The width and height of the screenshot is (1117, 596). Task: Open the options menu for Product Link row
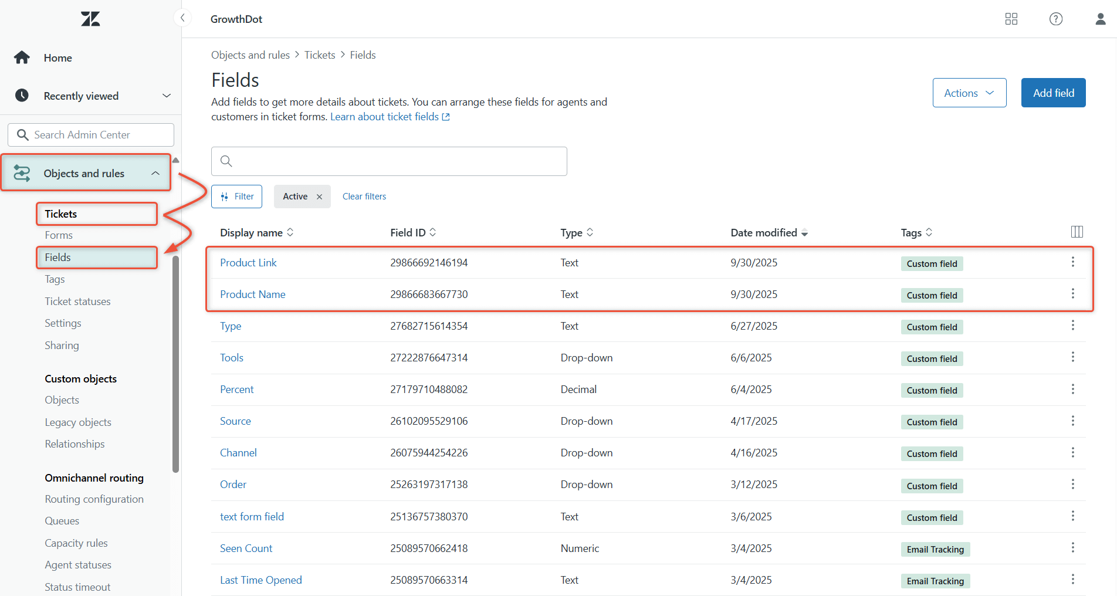pyautogui.click(x=1072, y=262)
